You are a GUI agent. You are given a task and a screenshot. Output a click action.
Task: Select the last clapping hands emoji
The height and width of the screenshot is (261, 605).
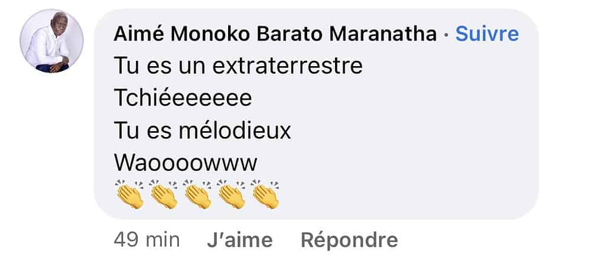click(265, 195)
